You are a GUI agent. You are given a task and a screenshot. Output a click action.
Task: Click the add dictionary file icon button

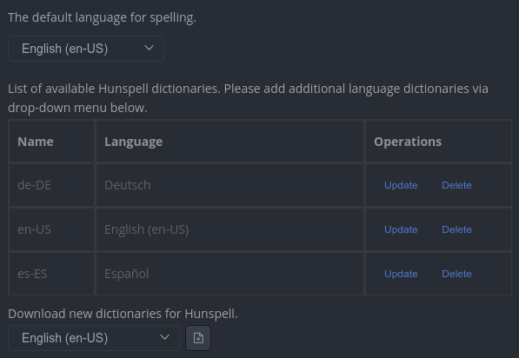198,338
